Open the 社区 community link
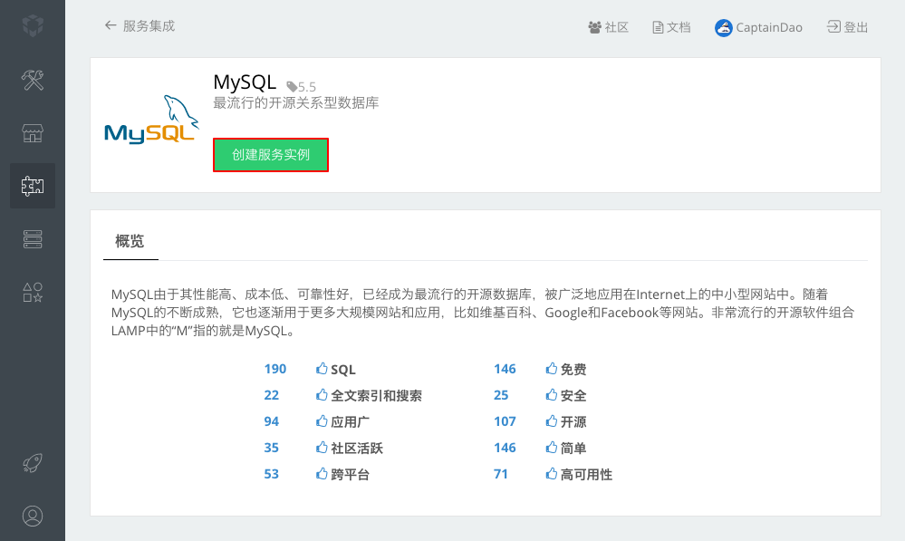Screen dimensions: 905x541 click(x=609, y=27)
